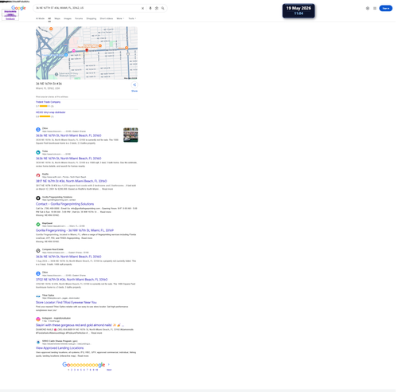Open Compass 3636 NE 167th St result

[68, 257]
